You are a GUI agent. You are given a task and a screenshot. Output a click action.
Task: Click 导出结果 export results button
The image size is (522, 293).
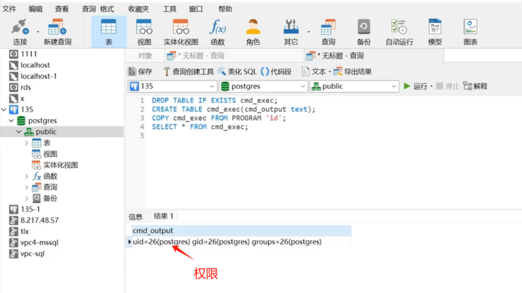click(x=353, y=71)
